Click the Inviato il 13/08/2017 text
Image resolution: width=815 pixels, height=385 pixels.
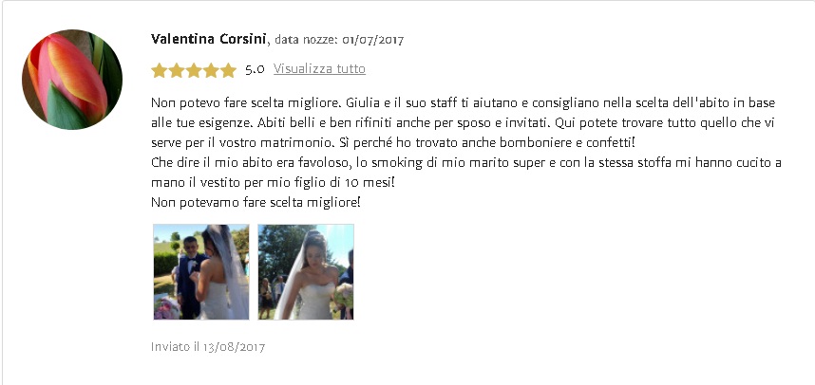(208, 347)
